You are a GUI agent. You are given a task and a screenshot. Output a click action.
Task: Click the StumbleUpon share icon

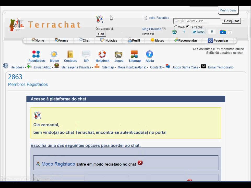tap(174, 32)
